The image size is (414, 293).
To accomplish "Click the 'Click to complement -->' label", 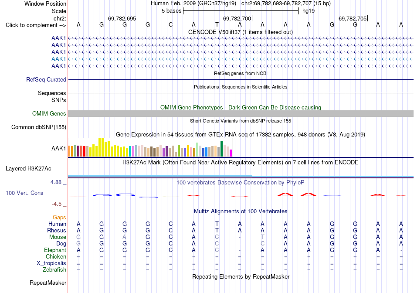I will point(36,25).
